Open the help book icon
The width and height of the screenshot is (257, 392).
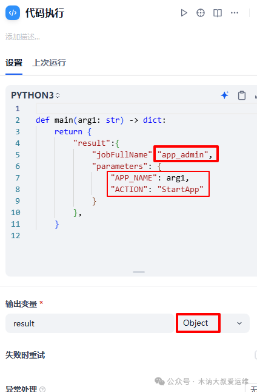pos(218,13)
